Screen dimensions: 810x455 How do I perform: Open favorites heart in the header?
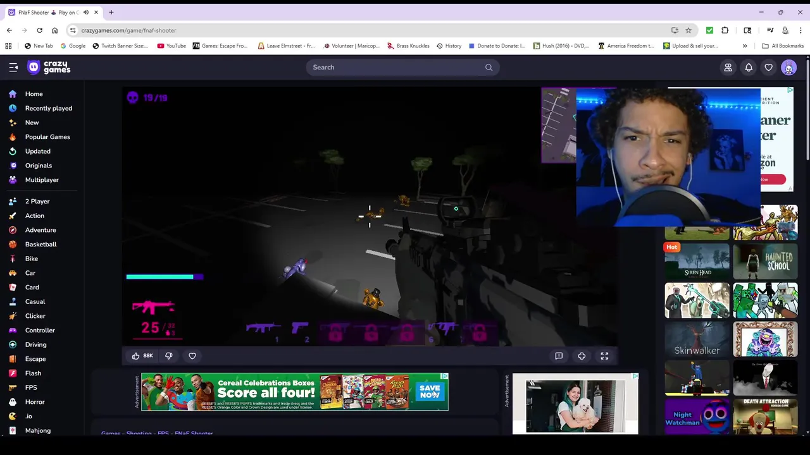(768, 68)
